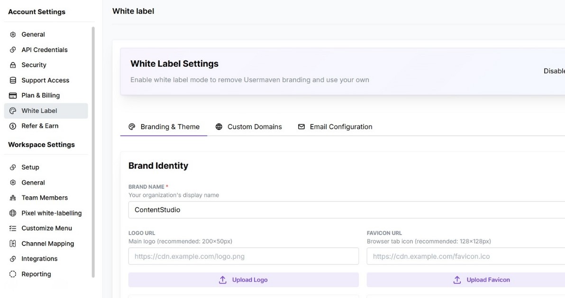
Task: Click the Customize Menu list icon
Action: [12, 228]
